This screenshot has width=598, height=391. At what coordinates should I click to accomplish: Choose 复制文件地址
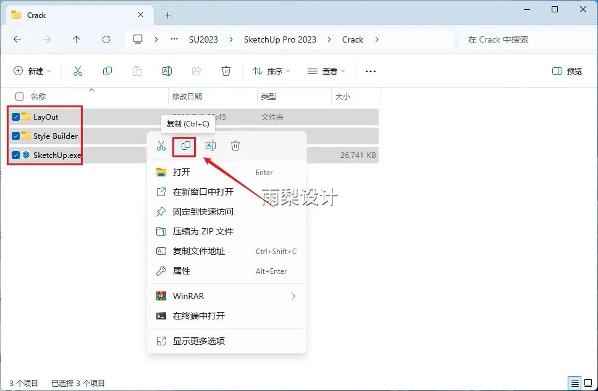click(x=227, y=251)
